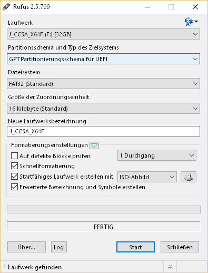
Task: Open the Laufwerk drive dropdown
Action: coord(103,34)
